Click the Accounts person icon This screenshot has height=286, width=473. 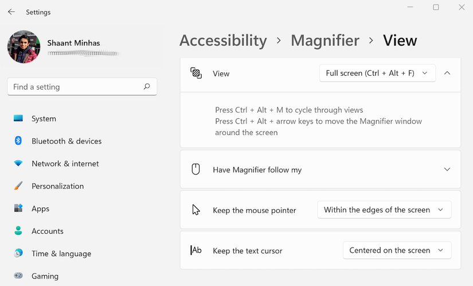(x=18, y=231)
